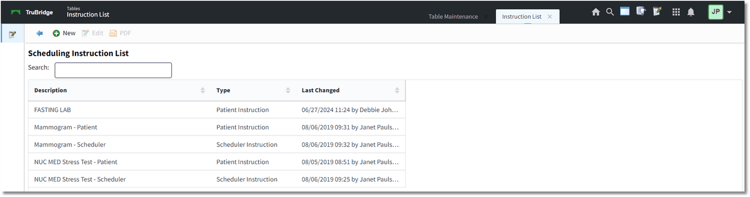Click the JP user avatar
The width and height of the screenshot is (750, 197).
tap(716, 12)
